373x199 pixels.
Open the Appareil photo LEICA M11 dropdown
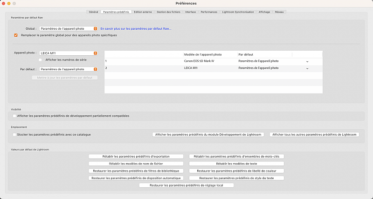tap(69, 53)
